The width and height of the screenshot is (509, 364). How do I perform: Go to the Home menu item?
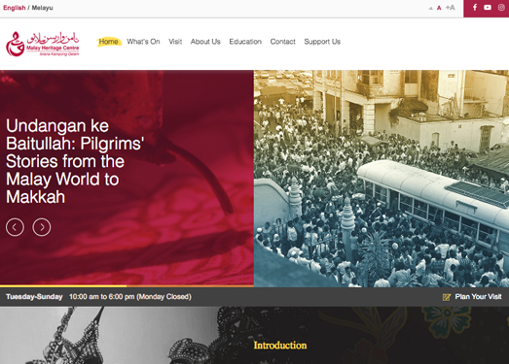[x=108, y=42]
